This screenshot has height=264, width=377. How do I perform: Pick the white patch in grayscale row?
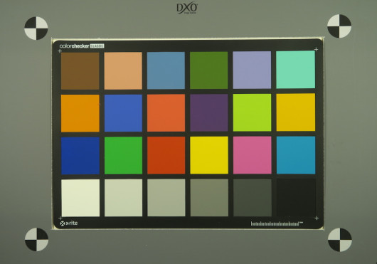[80, 198]
